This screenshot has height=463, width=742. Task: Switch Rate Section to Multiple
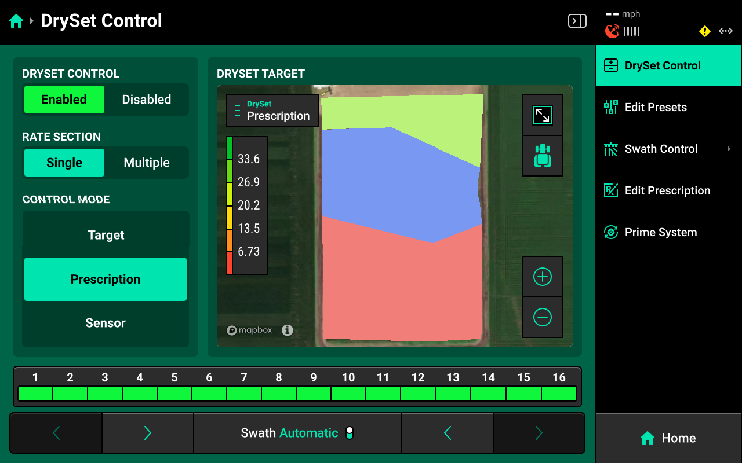click(146, 163)
